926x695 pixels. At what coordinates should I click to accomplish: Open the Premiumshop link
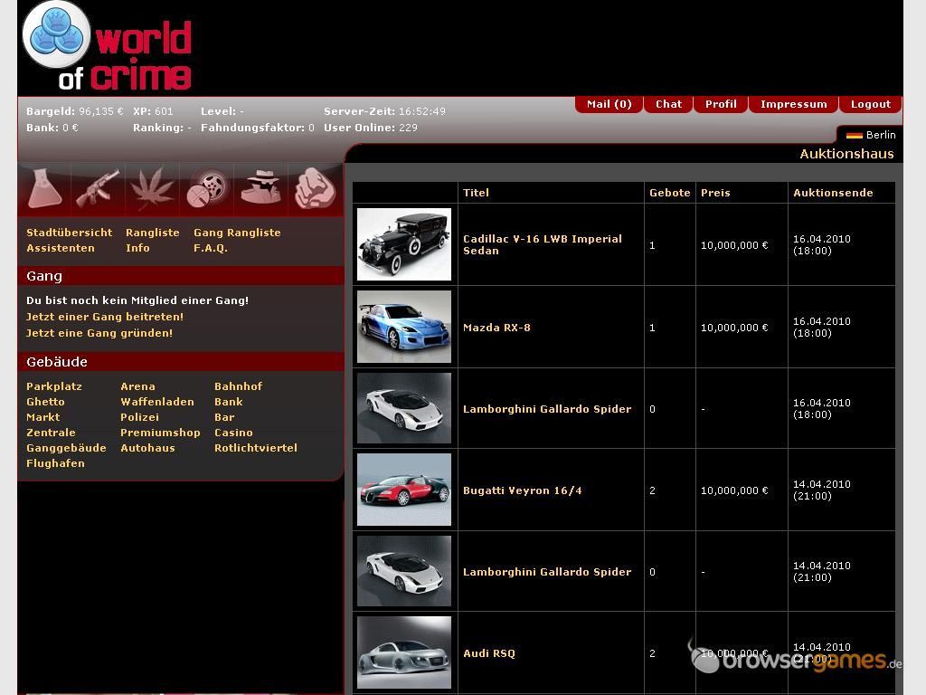(160, 433)
